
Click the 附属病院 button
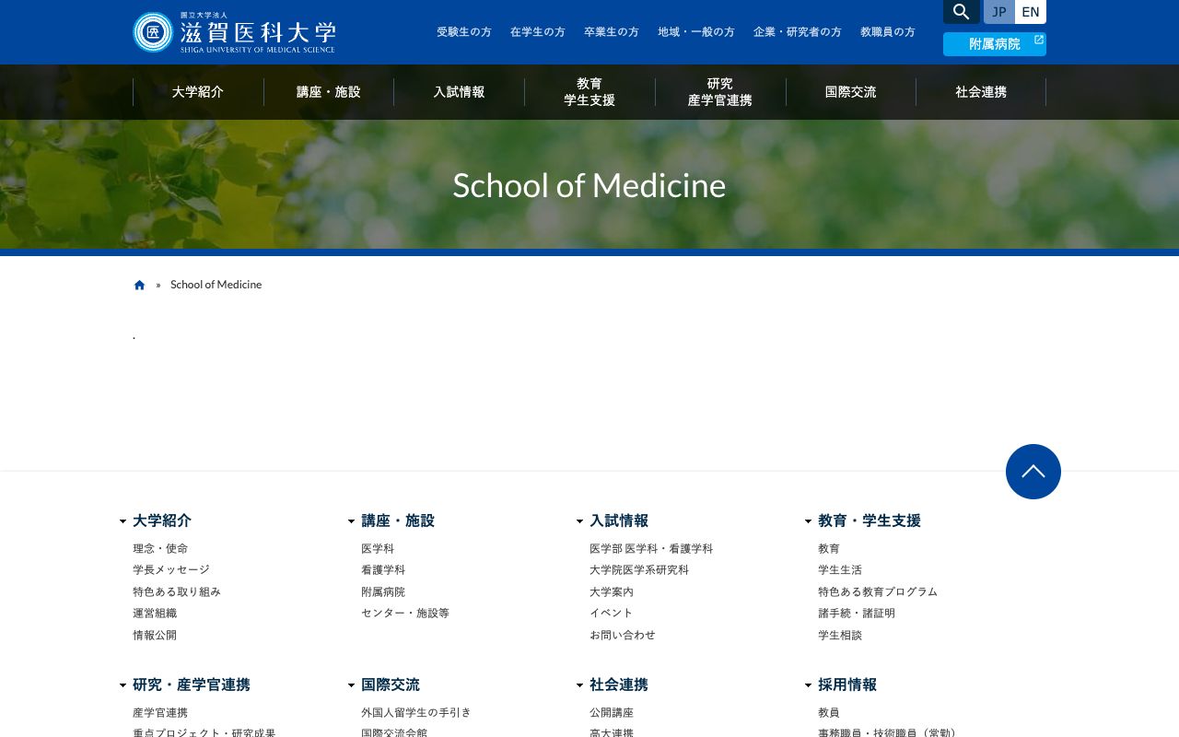[995, 43]
